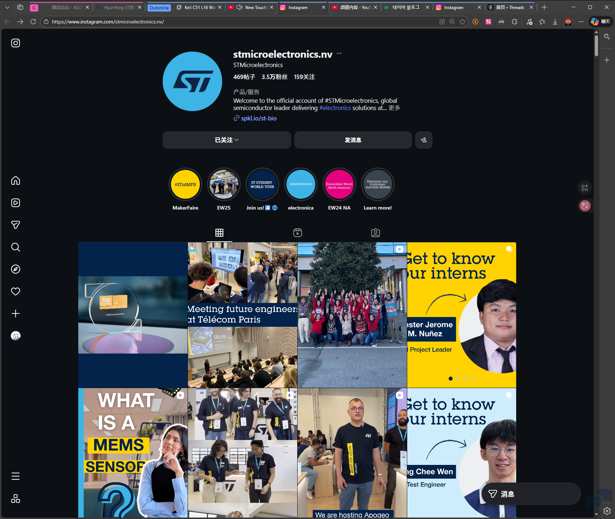
Task: Show similar account suggestions button
Action: [x=424, y=140]
